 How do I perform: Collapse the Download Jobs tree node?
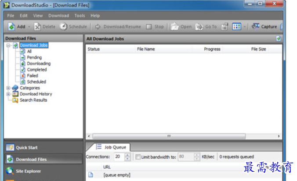coord(8,45)
